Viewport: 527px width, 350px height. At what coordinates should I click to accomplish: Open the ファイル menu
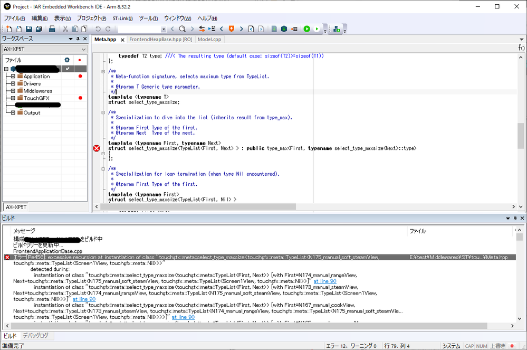[14, 18]
